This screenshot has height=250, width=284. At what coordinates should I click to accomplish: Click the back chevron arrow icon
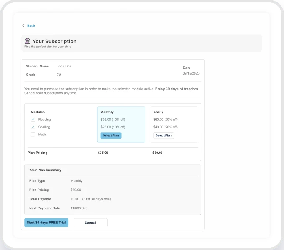[23, 26]
